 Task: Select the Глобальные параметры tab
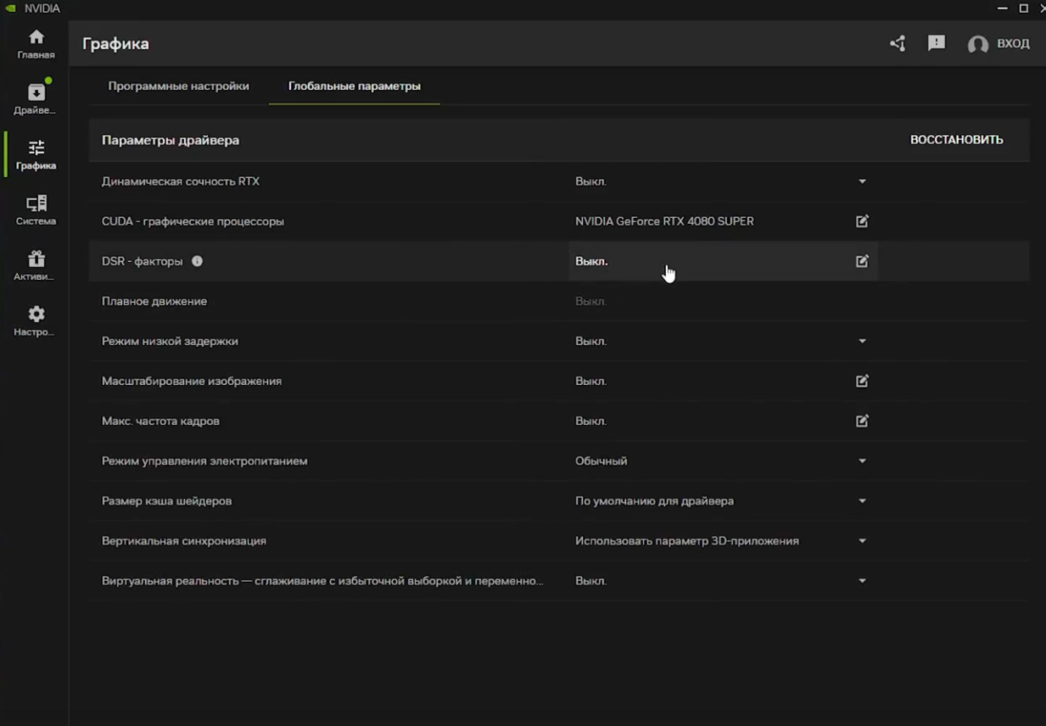[354, 86]
